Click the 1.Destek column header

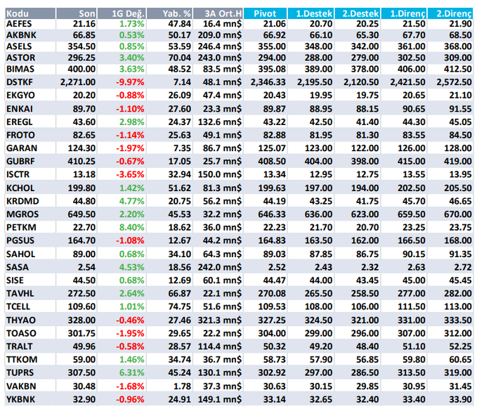click(x=311, y=13)
